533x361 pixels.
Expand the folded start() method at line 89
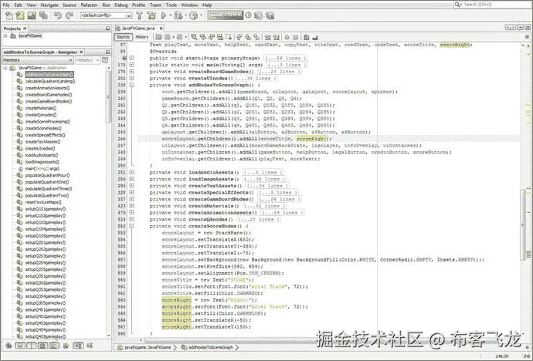(x=131, y=59)
